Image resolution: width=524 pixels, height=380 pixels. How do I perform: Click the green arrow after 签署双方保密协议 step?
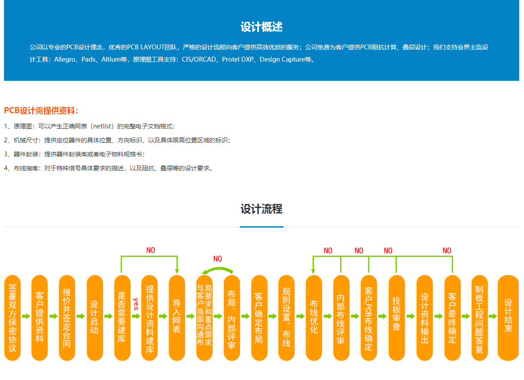click(26, 316)
